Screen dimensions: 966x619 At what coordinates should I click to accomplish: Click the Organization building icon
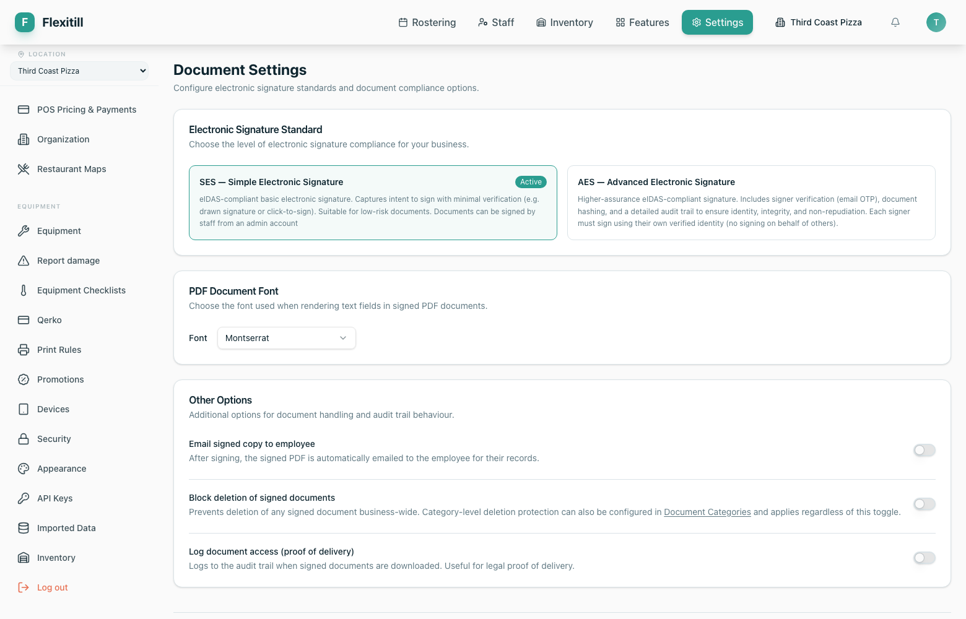(x=24, y=139)
